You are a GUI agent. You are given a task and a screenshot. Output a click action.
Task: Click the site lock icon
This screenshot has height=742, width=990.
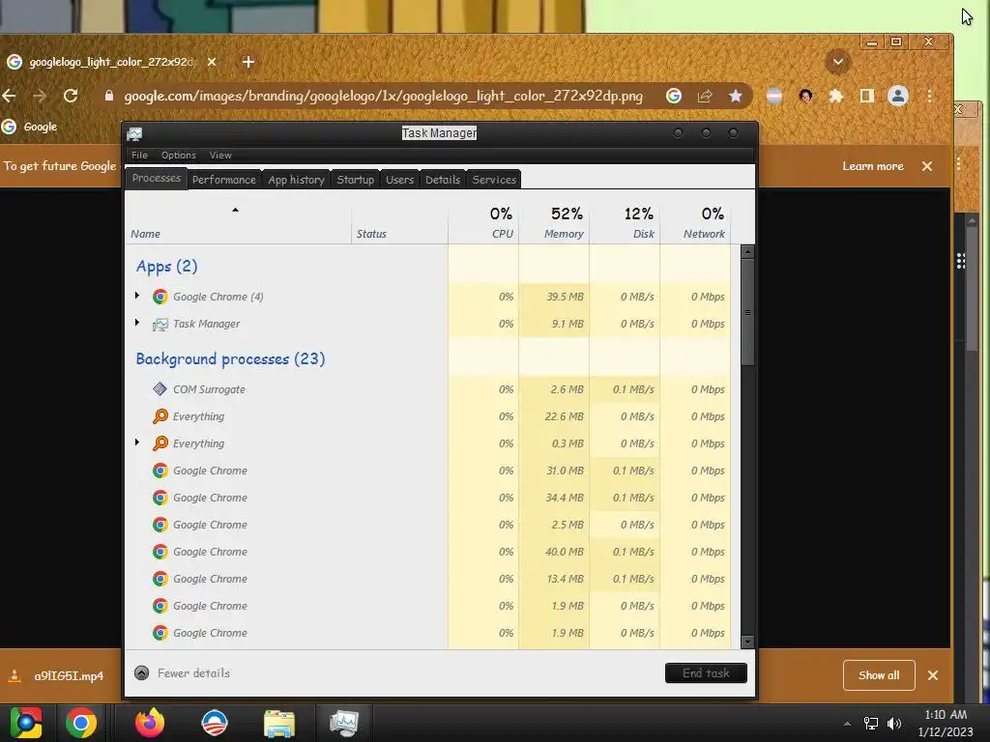pyautogui.click(x=109, y=96)
